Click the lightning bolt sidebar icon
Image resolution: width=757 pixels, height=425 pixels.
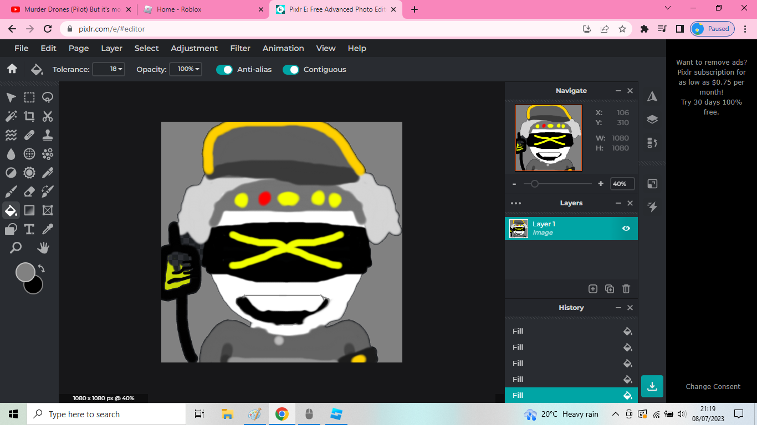tap(652, 207)
